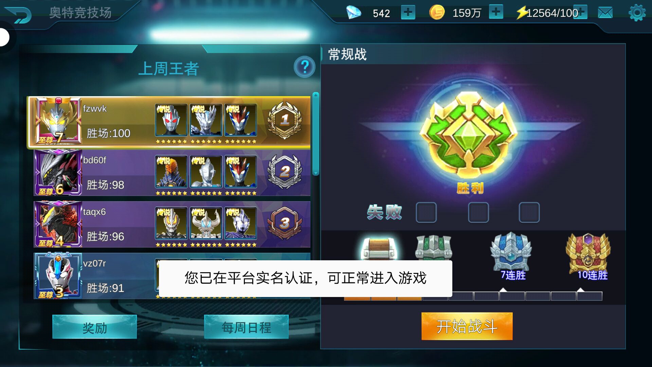Image resolution: width=652 pixels, height=367 pixels.
Task: Add more diamonds with plus button
Action: click(408, 12)
